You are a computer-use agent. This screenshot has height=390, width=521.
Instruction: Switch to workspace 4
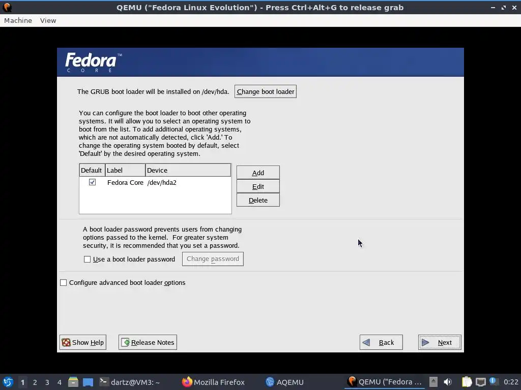click(x=60, y=382)
